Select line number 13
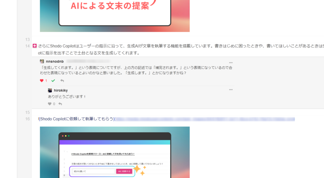This screenshot has width=324, height=178. tap(28, 39)
